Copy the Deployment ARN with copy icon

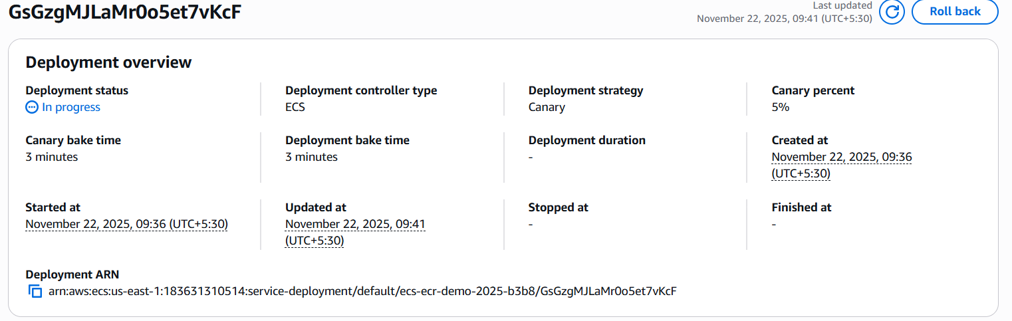[35, 291]
